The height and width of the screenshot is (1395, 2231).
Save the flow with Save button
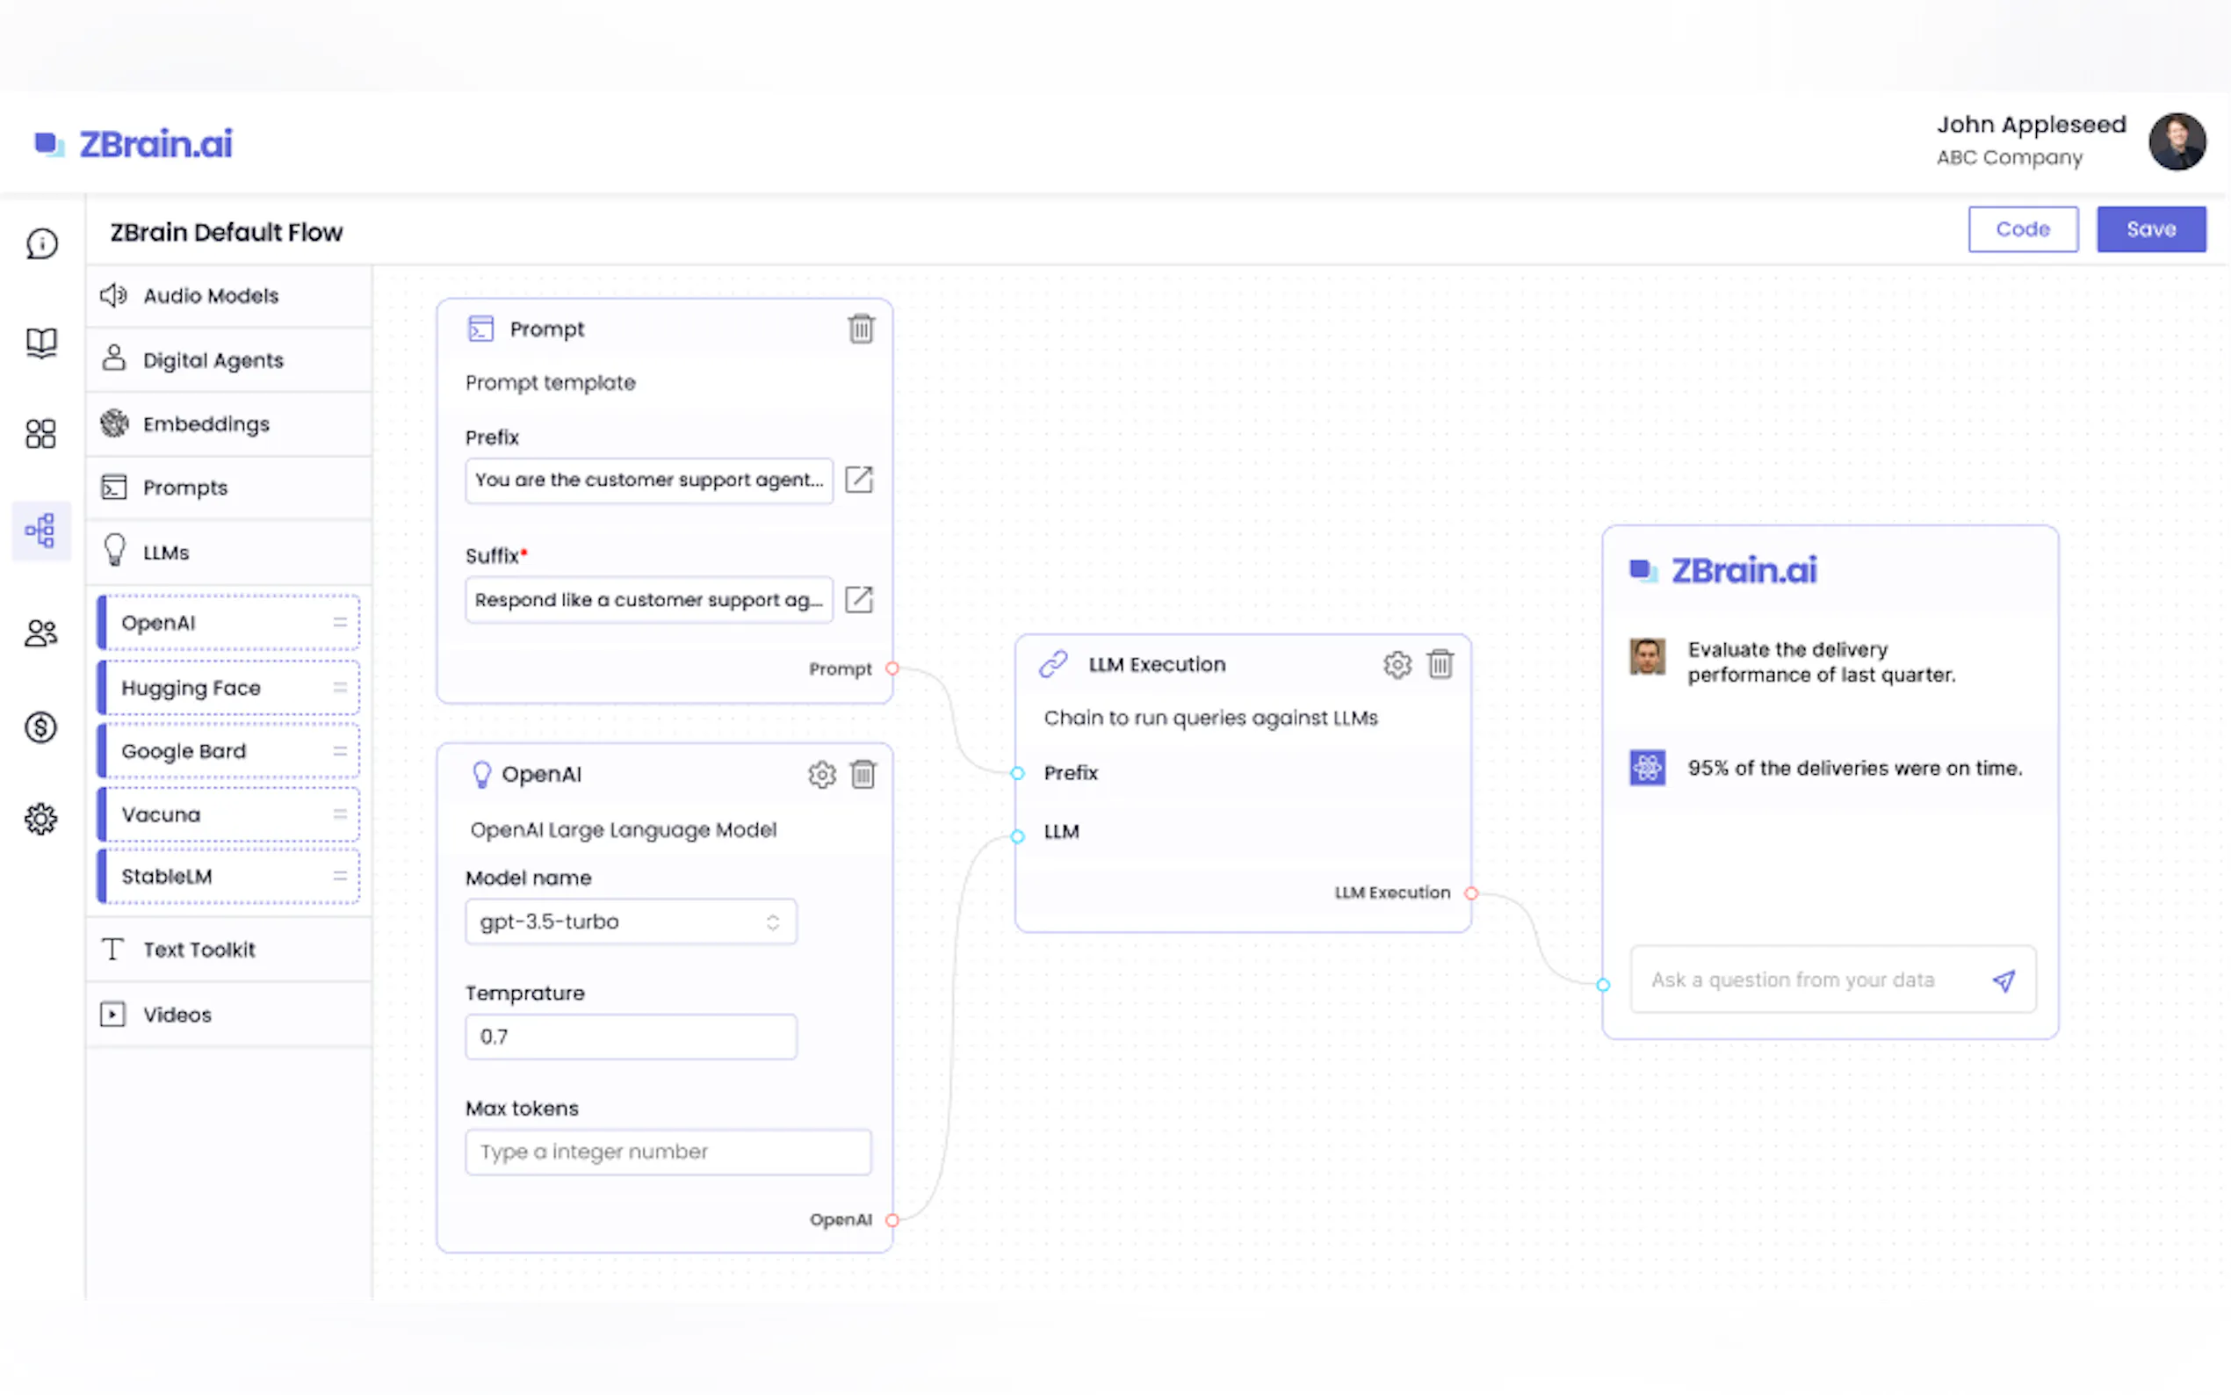click(x=2150, y=230)
